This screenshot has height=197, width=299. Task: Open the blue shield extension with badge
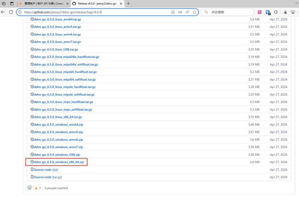(268, 12)
